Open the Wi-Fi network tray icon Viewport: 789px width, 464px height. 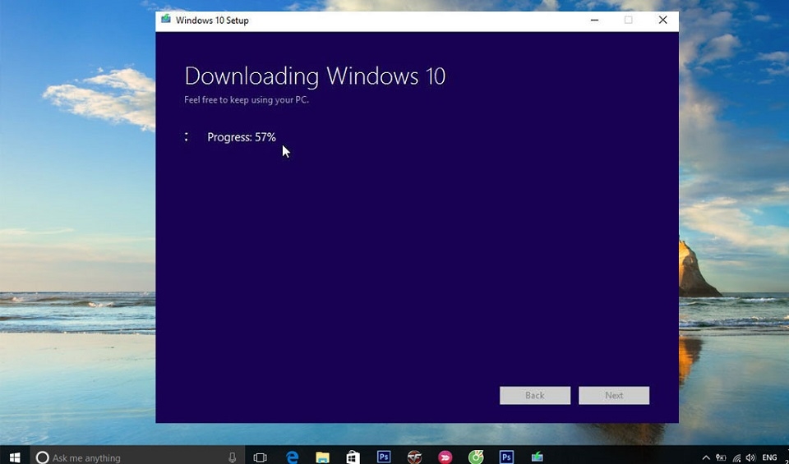[x=736, y=457]
